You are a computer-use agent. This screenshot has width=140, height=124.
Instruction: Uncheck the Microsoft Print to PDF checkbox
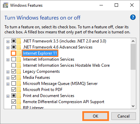(13, 90)
